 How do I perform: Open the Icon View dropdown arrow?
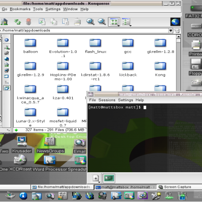click(119, 26)
